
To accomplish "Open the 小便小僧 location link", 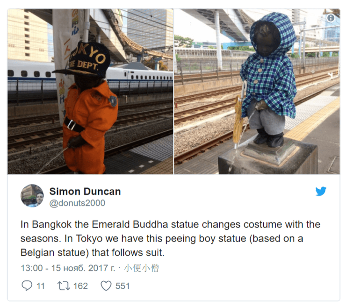I will pyautogui.click(x=141, y=268).
